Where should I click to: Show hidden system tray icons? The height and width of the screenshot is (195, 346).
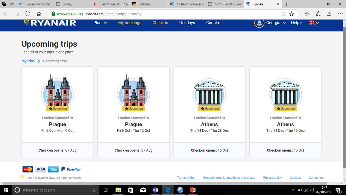[294, 190]
